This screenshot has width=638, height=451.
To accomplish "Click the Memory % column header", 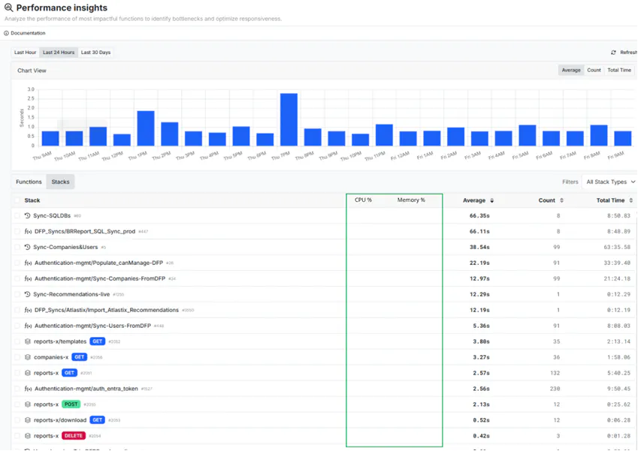I will (x=411, y=200).
